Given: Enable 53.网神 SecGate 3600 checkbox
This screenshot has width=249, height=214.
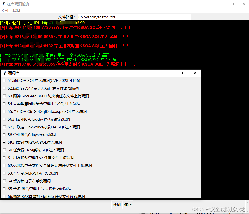Looking at the screenshot, I should pos(4,96).
